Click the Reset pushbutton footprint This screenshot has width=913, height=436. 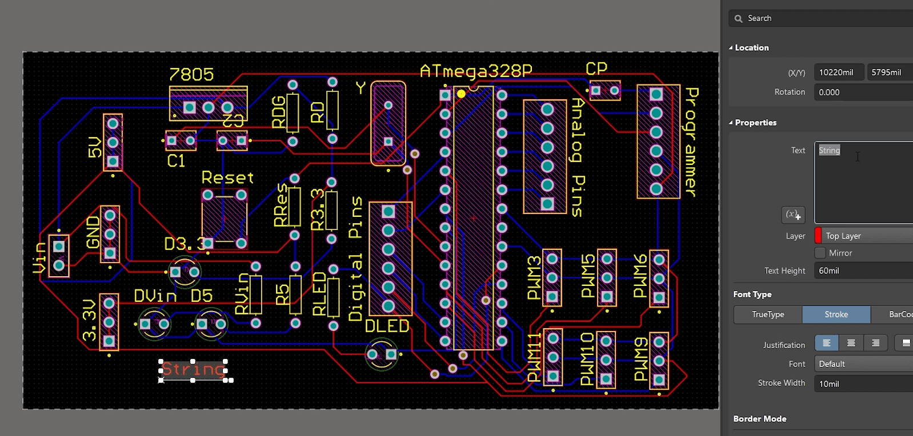[225, 219]
